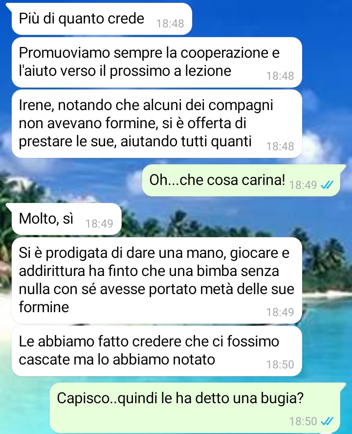Tap the message starting 'Irene, notando che alcuni'
352x434 pixels.
coord(157,124)
